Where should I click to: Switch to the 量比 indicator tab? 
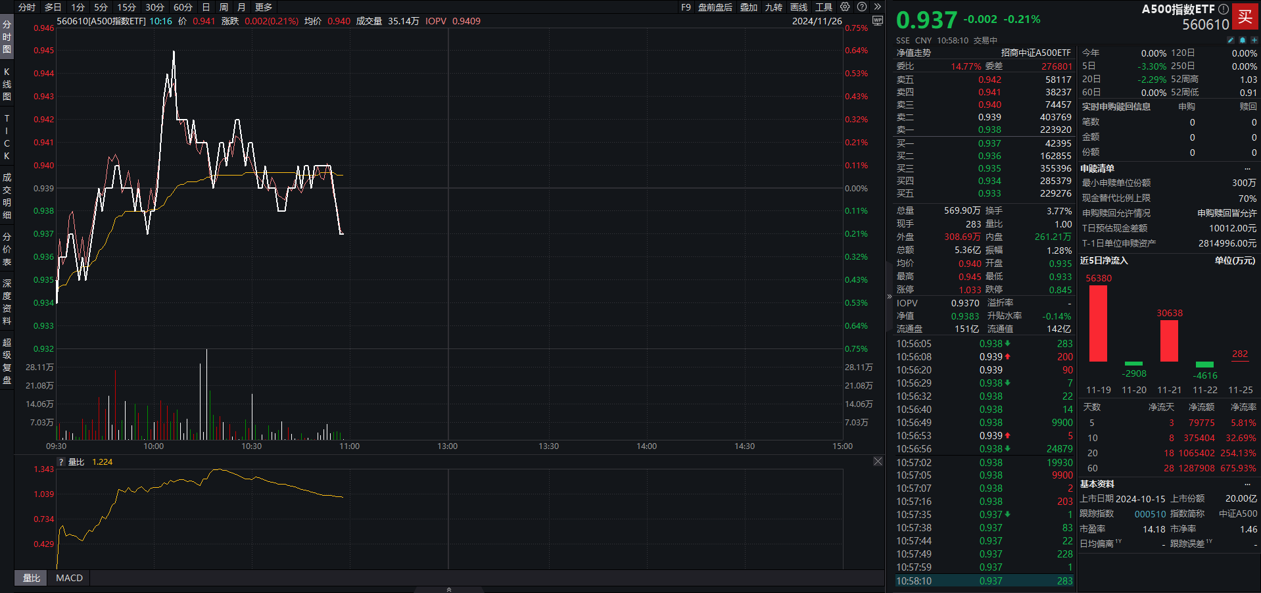click(x=32, y=578)
